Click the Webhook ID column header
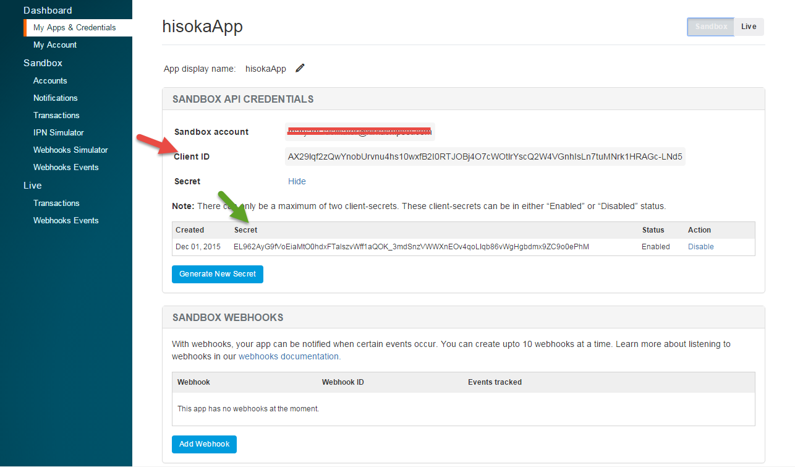Screen dimensions: 795x467 pyautogui.click(x=343, y=382)
